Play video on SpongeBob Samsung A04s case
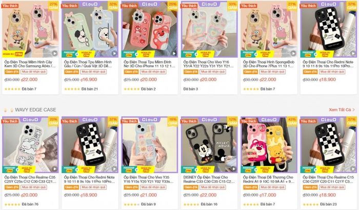 [x=54, y=53]
